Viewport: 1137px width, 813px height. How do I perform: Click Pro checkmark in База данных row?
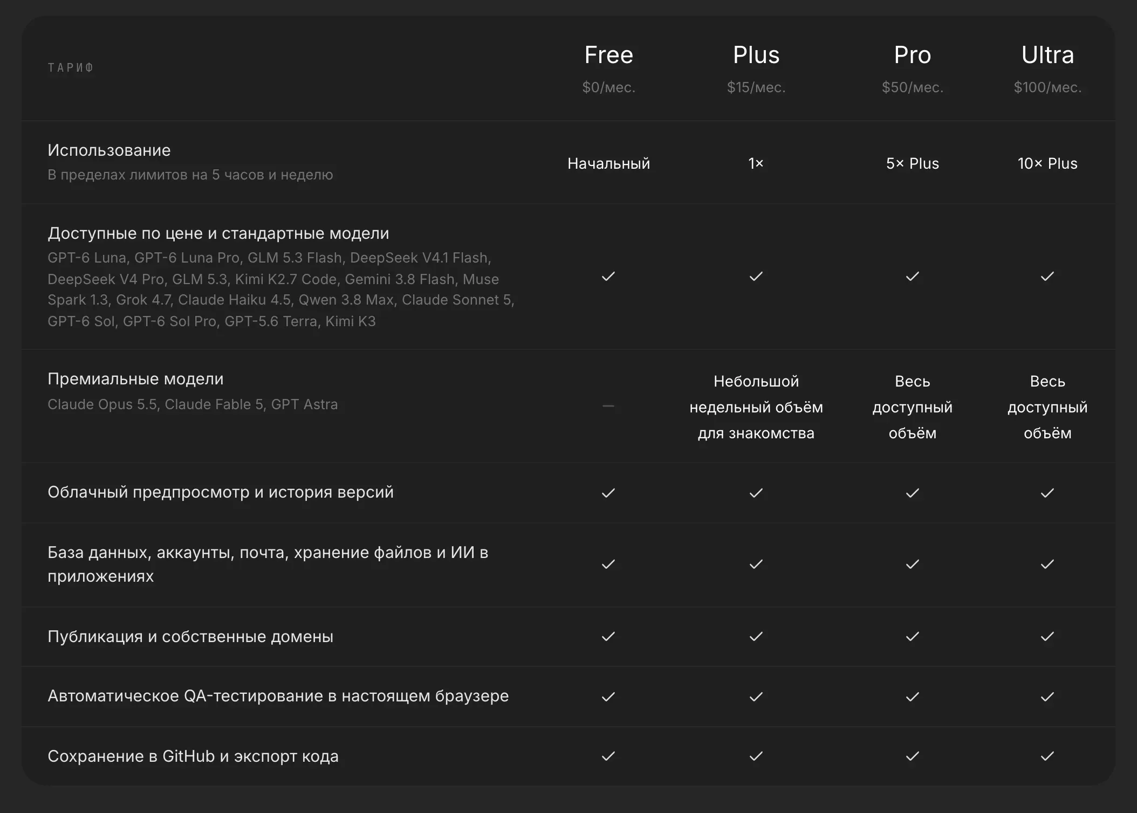click(912, 564)
